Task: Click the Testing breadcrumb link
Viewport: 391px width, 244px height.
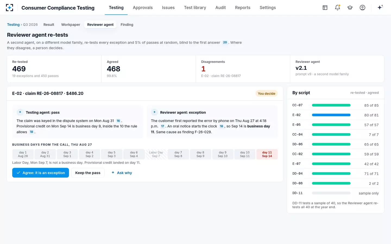Action: click(x=13, y=25)
